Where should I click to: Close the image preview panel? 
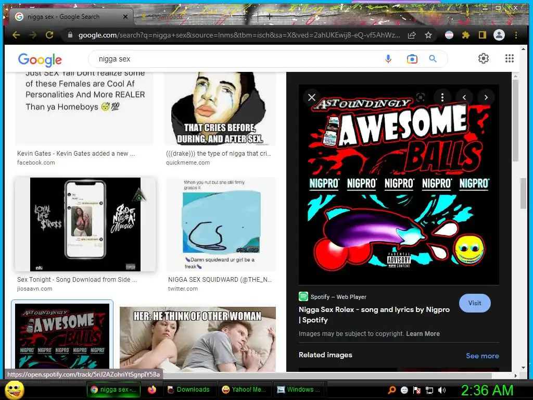(x=312, y=97)
